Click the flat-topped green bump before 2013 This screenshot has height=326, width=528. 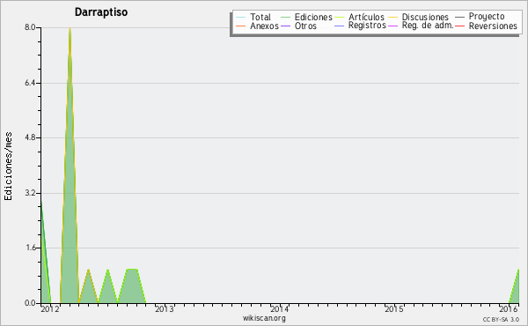(x=132, y=286)
